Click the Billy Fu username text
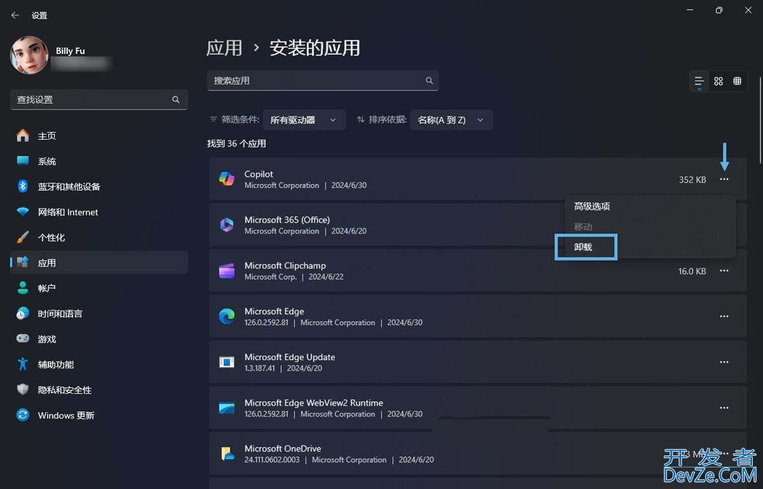The image size is (763, 489). pos(70,51)
